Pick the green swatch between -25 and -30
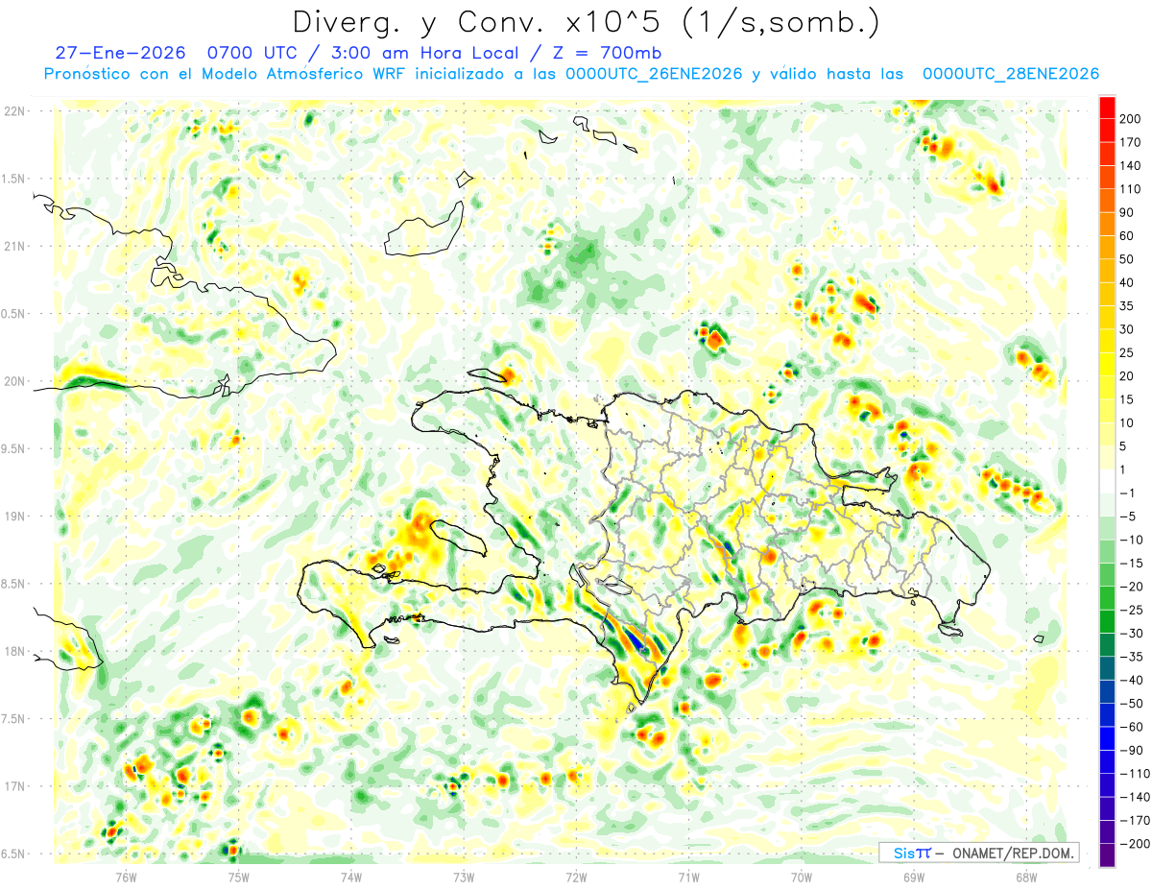The image size is (1152, 890). [x=1108, y=621]
